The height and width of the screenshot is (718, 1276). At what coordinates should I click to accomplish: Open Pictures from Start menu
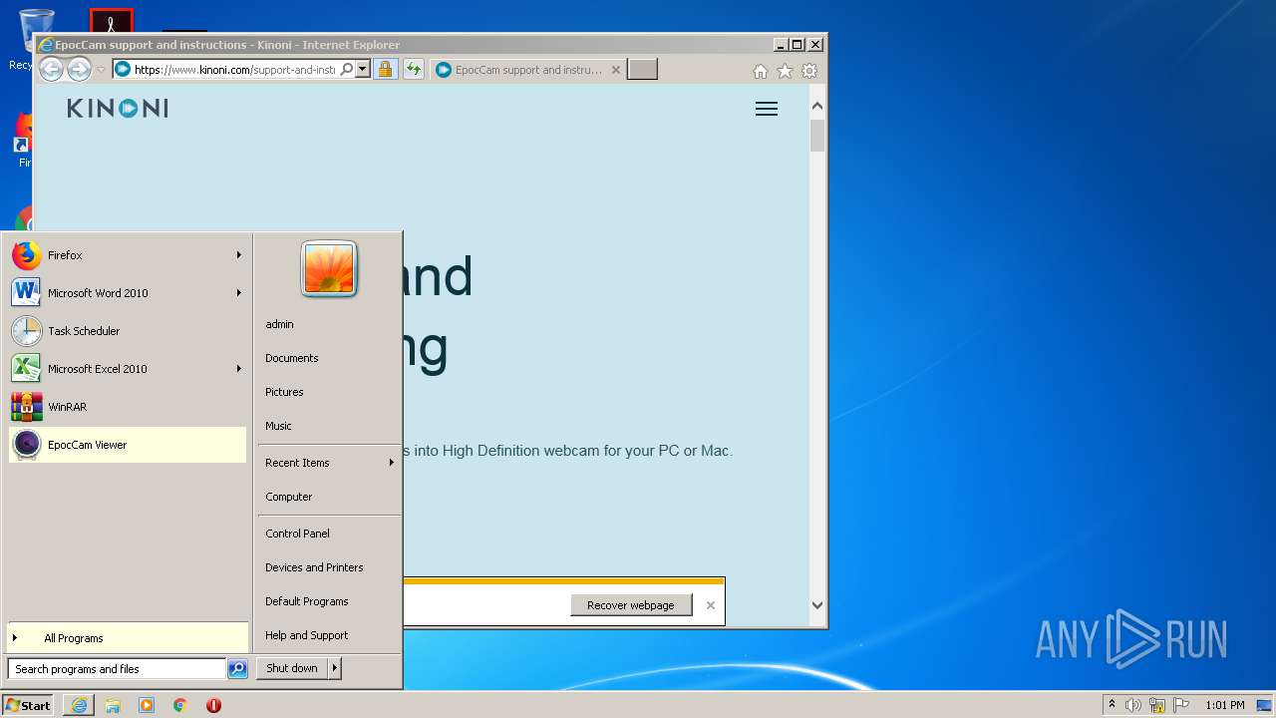[329, 392]
